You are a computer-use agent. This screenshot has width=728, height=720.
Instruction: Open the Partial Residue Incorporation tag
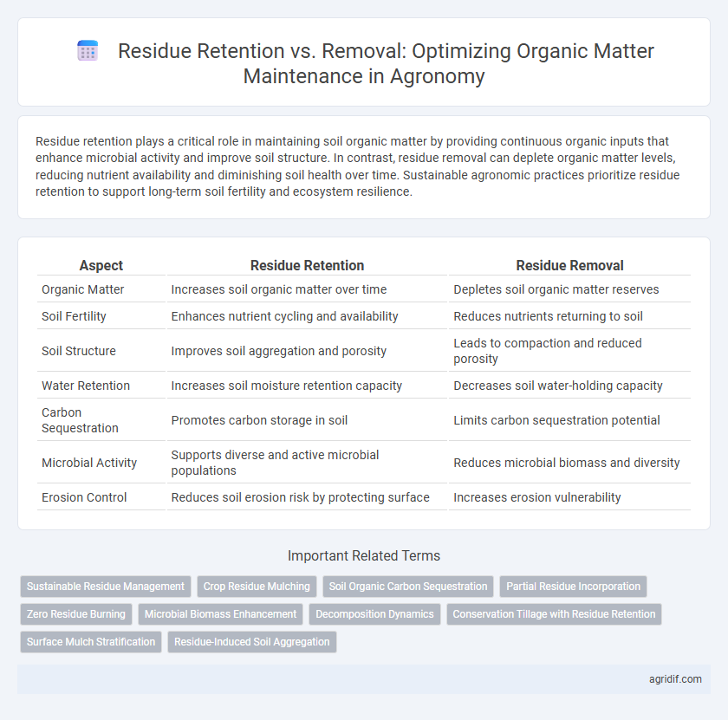point(573,587)
